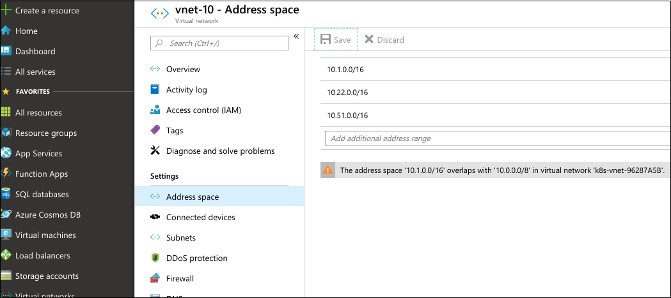Collapse the resource menu with double chevron
This screenshot has height=298, width=671.
click(296, 36)
